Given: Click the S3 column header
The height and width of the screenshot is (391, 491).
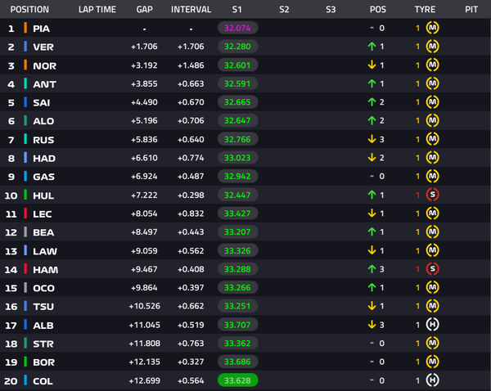Looking at the screenshot, I should click(331, 9).
